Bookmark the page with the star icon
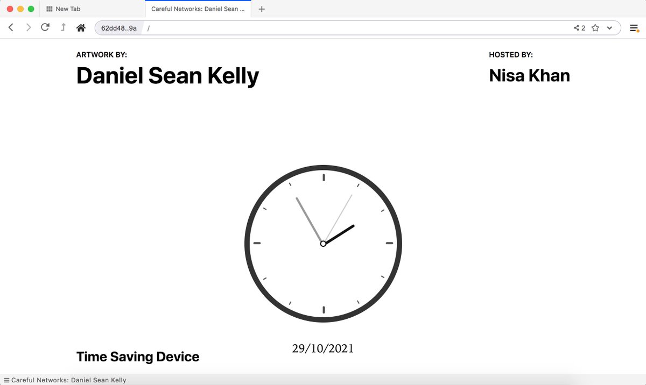The image size is (646, 385). point(595,27)
